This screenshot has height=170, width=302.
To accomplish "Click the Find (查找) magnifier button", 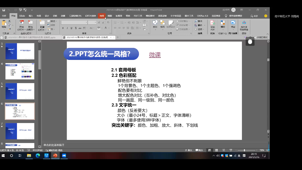I will (198, 21).
